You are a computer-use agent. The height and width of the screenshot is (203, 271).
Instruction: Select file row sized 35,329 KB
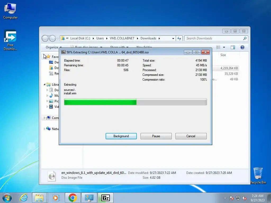225,74
